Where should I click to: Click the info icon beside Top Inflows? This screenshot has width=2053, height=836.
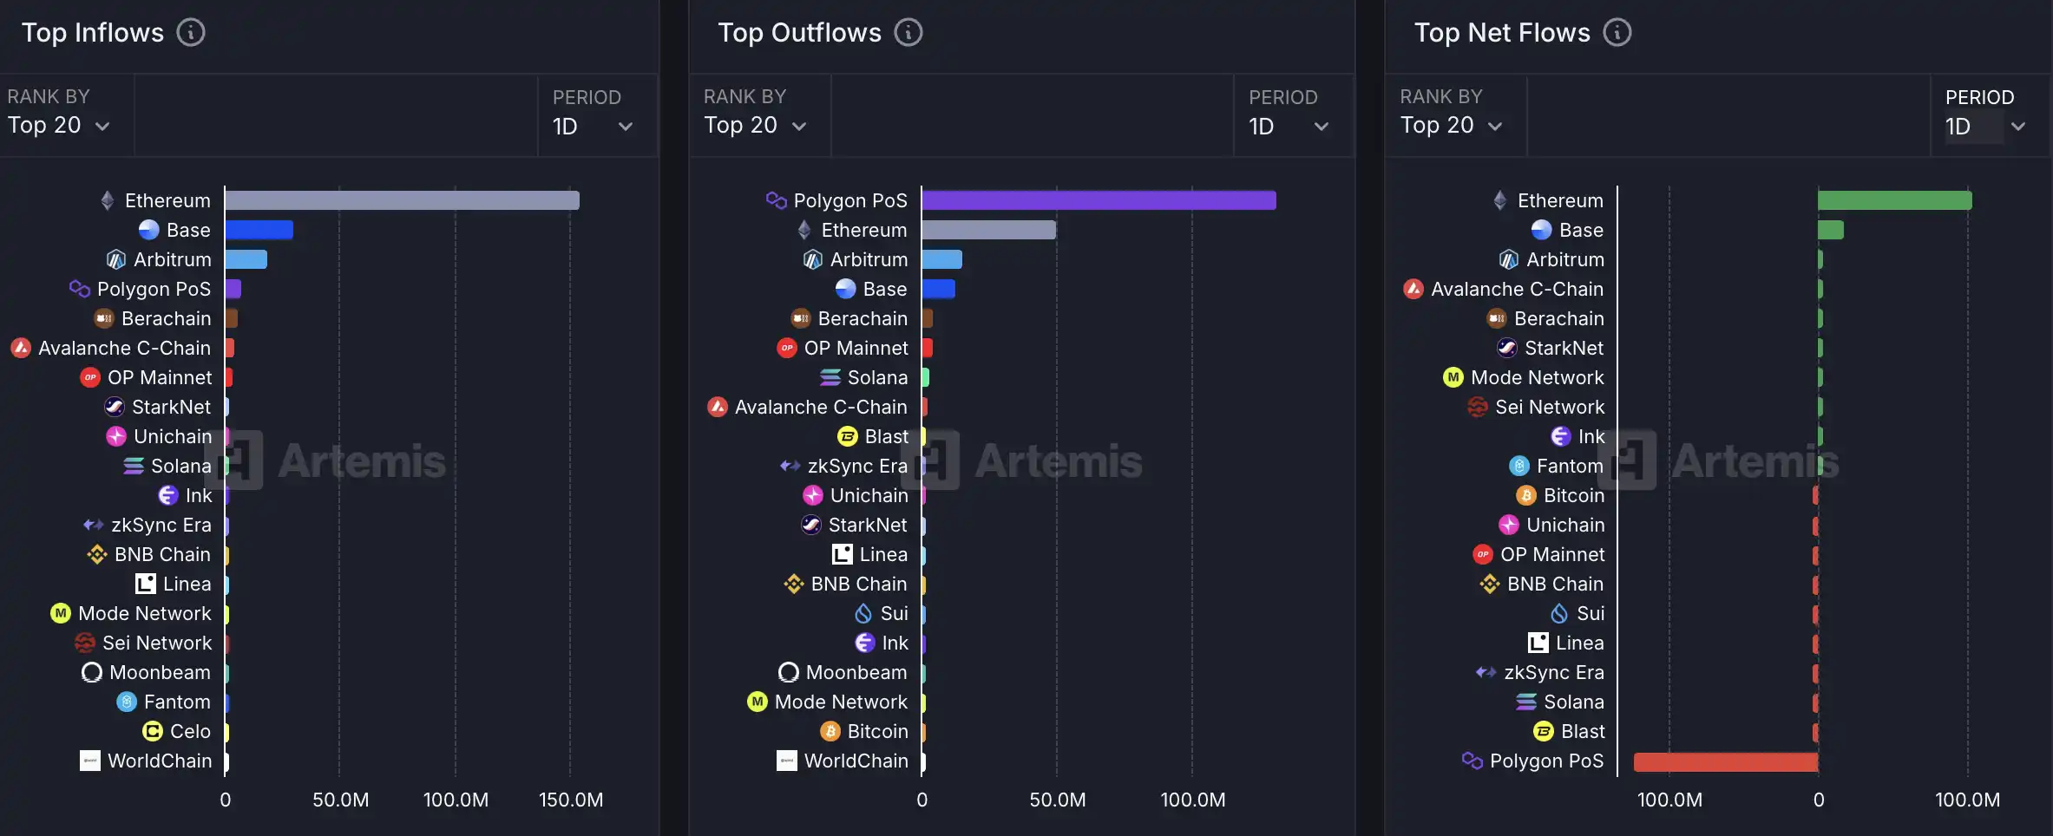click(x=191, y=33)
